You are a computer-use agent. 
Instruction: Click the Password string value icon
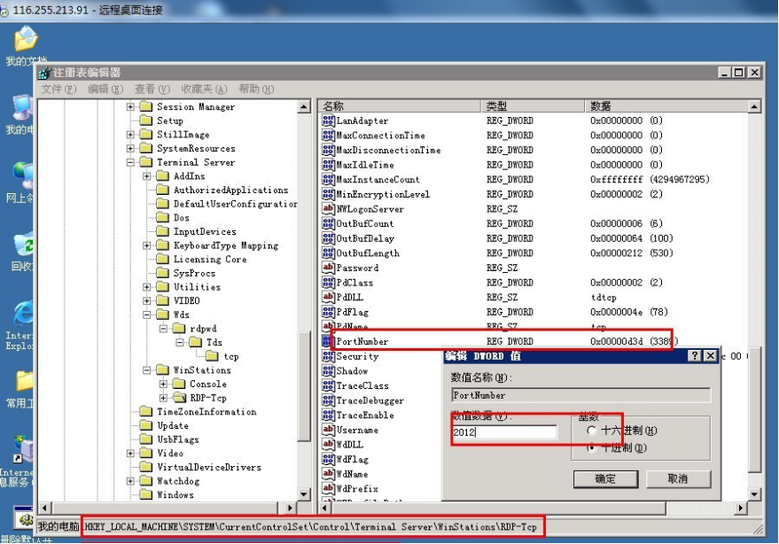pos(328,268)
